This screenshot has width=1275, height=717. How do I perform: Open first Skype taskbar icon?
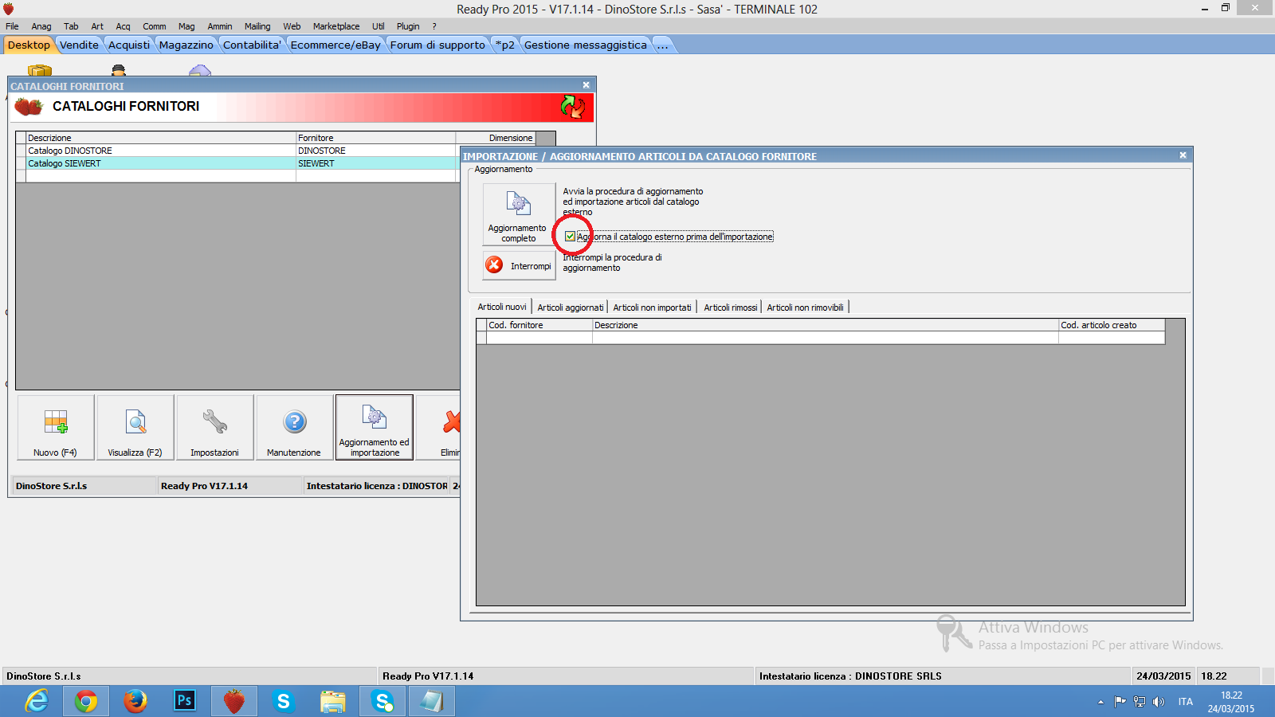[284, 701]
